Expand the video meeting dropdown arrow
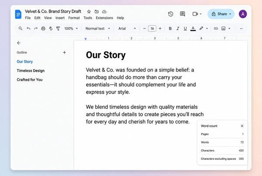 [201, 14]
